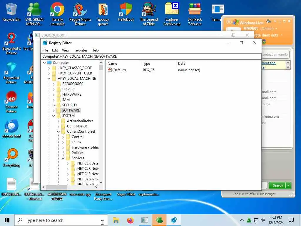Select the (Default) registry value icon
Viewport: 301px width, 226px height.
tap(109, 70)
